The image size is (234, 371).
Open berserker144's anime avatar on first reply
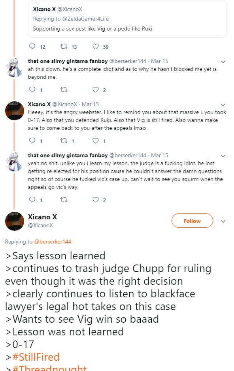click(15, 68)
